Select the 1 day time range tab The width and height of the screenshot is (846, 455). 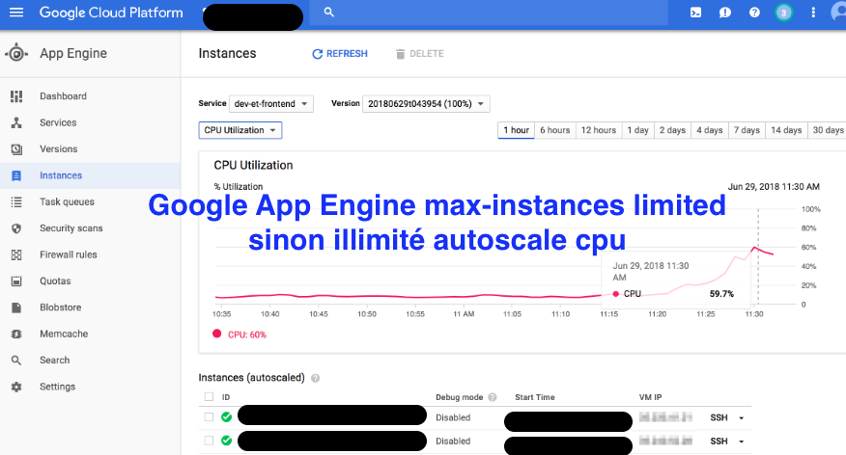point(637,130)
